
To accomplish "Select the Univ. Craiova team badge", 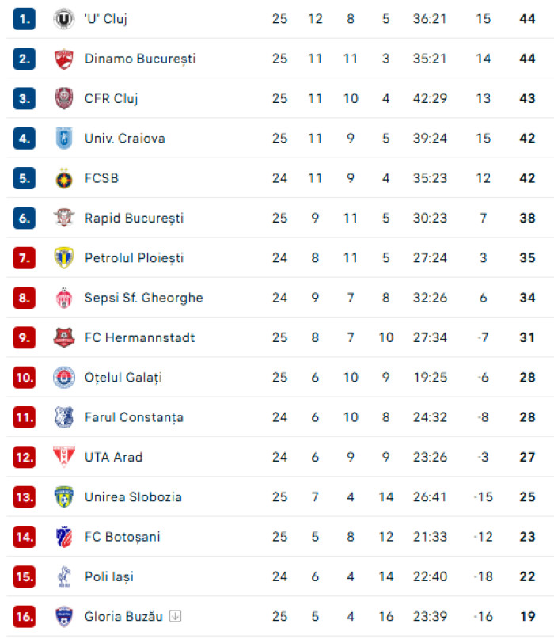I will (64, 138).
